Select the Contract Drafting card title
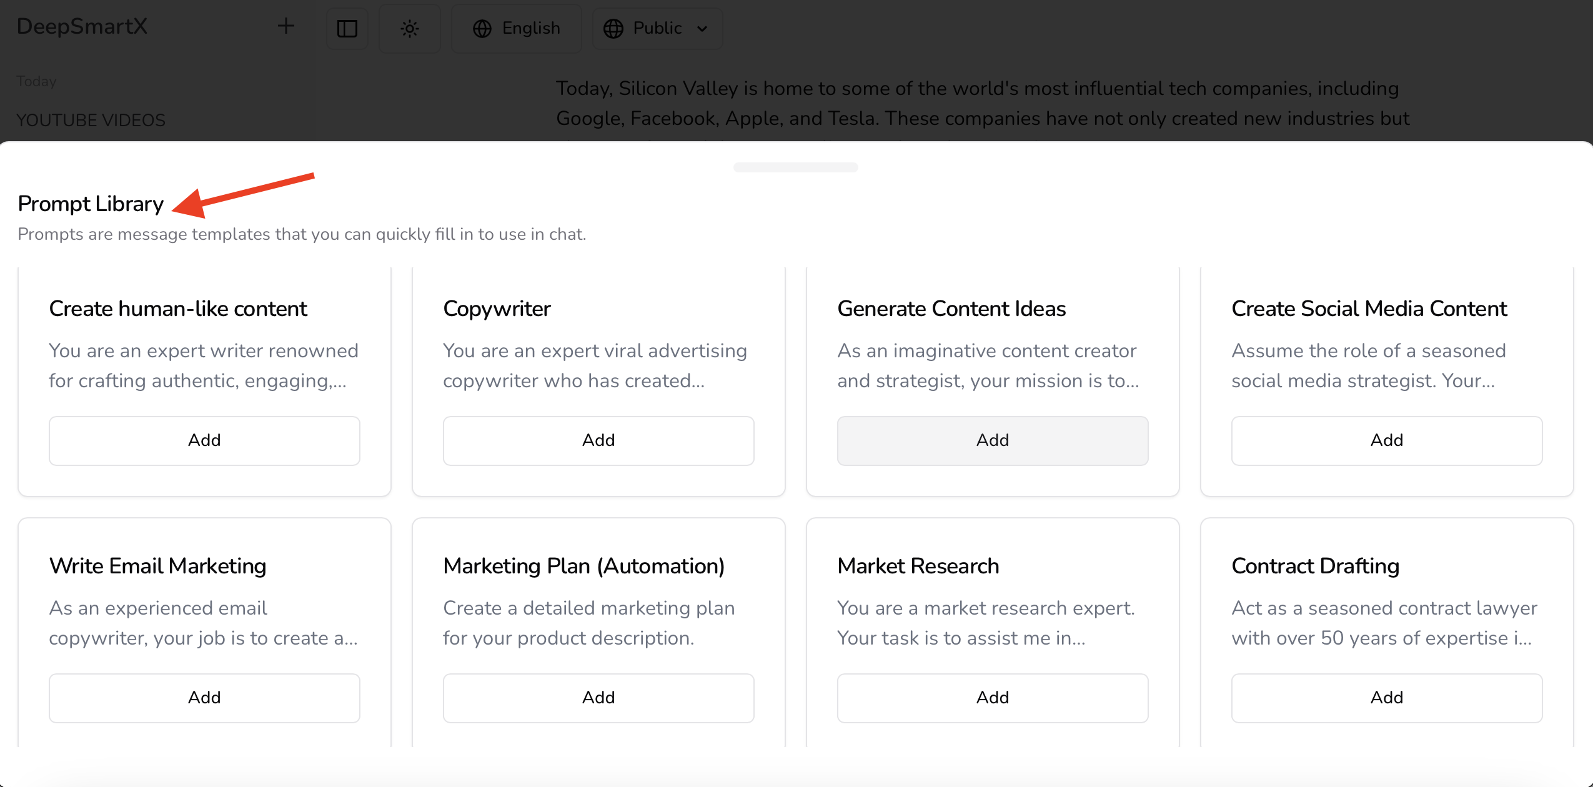1593x787 pixels. pyautogui.click(x=1315, y=566)
